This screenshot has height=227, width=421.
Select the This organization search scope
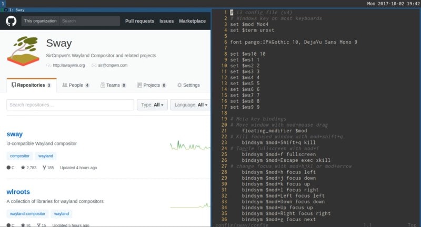click(x=41, y=21)
